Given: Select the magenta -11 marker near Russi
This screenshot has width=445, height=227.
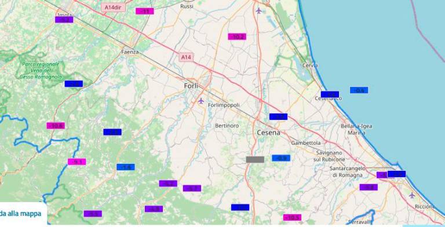Looking at the screenshot, I should (x=145, y=11).
